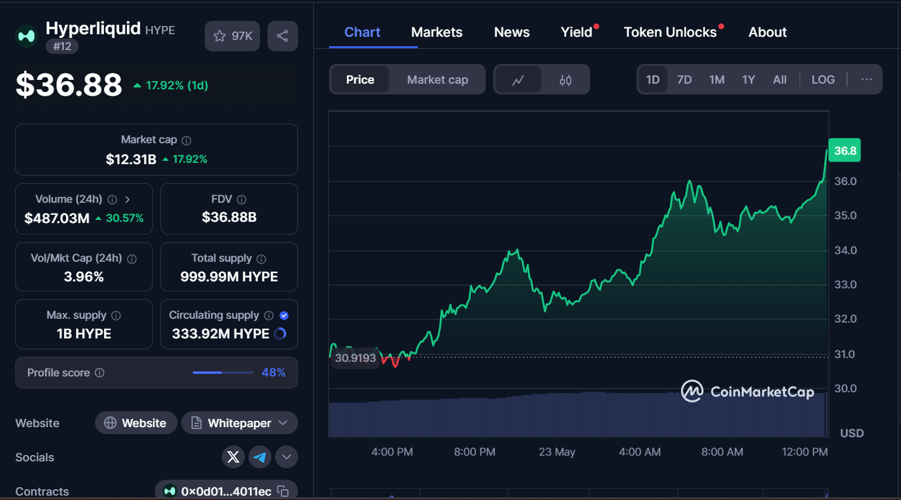Click the 23 May date axis label
901x500 pixels.
click(557, 452)
